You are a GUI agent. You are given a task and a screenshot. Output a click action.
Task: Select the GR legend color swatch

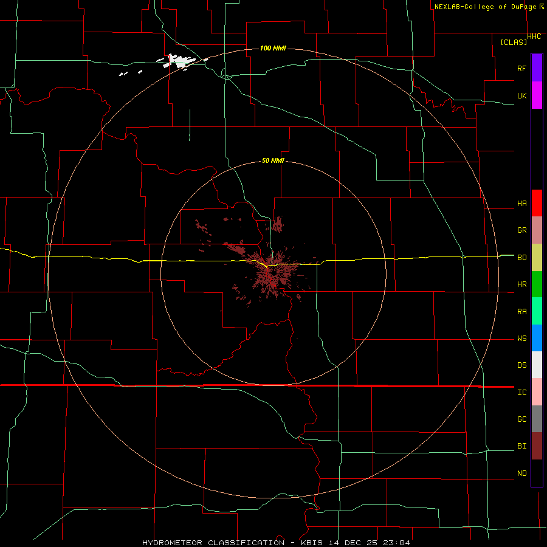click(x=537, y=230)
